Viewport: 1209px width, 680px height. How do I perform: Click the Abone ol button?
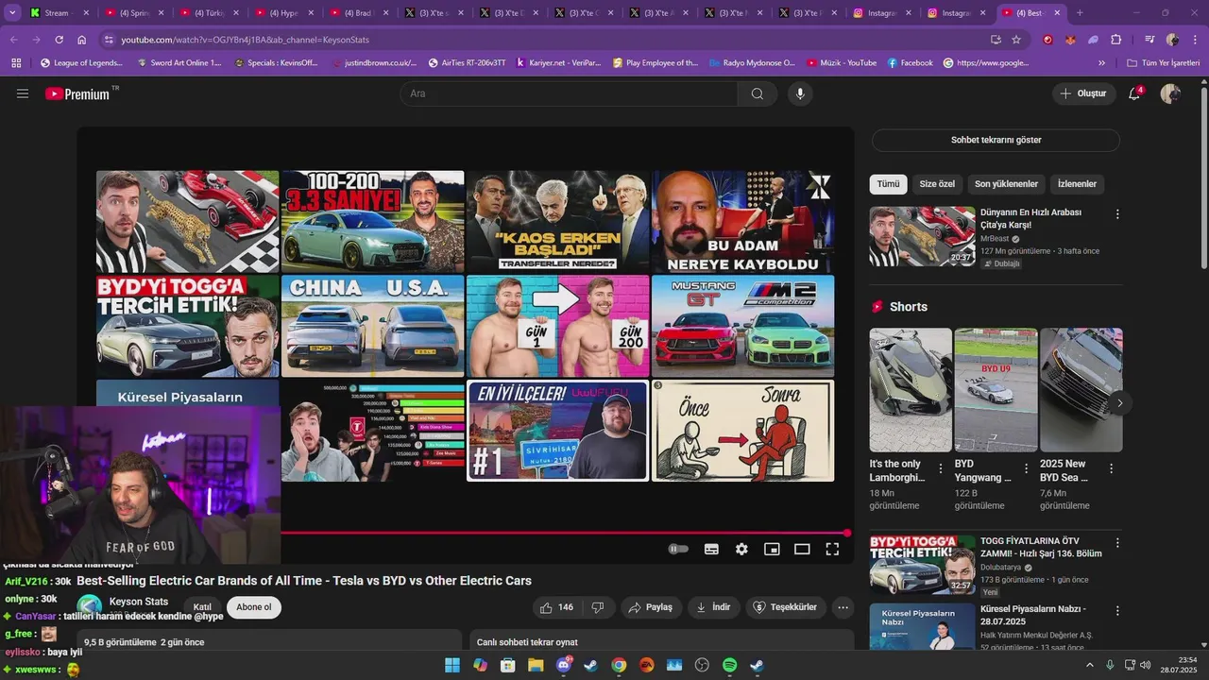pos(253,607)
